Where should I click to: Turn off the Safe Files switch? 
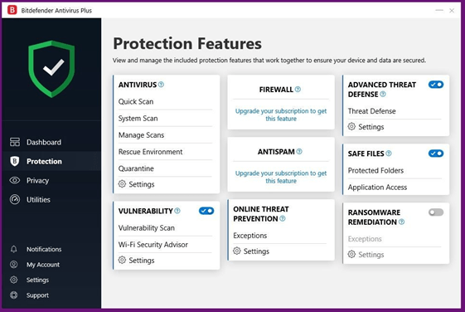436,154
